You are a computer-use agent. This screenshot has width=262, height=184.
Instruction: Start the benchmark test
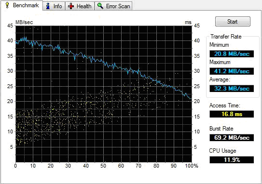233,21
